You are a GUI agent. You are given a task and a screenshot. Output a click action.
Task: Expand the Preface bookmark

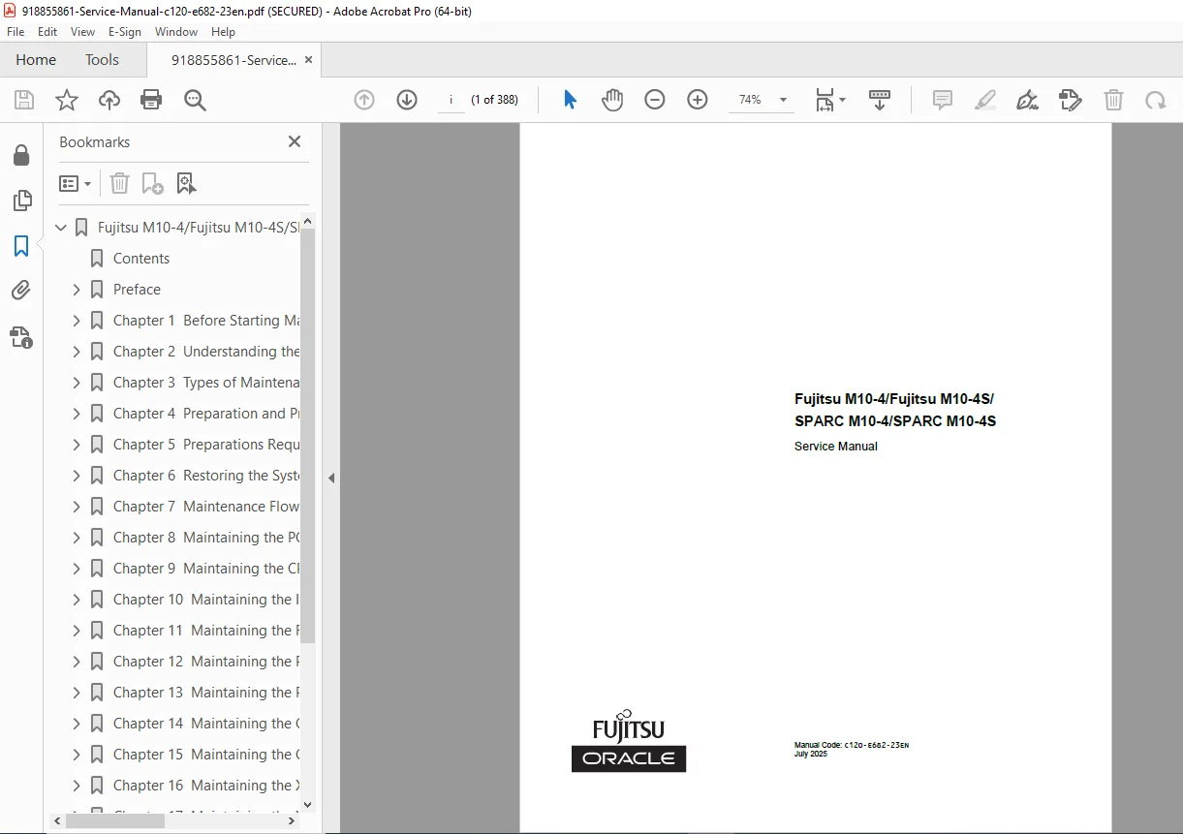(x=77, y=290)
